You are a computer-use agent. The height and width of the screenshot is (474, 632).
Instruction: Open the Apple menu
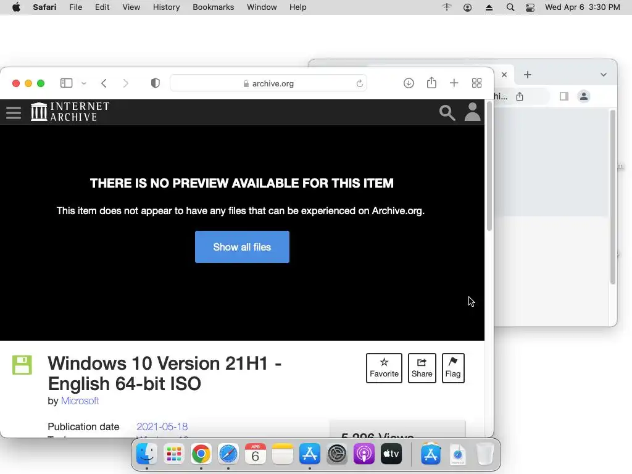[16, 7]
